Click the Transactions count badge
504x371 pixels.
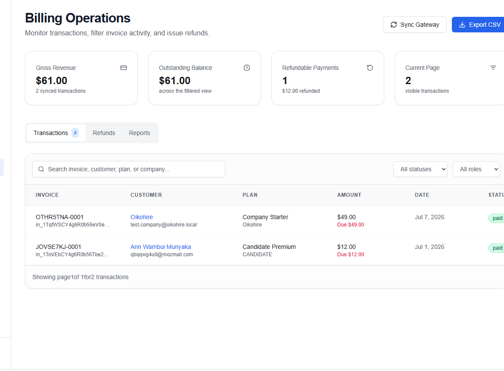point(75,133)
